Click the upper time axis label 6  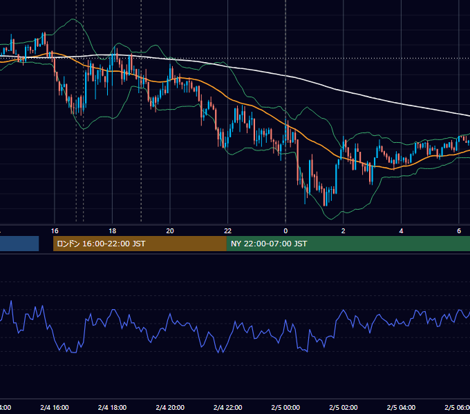click(x=459, y=231)
